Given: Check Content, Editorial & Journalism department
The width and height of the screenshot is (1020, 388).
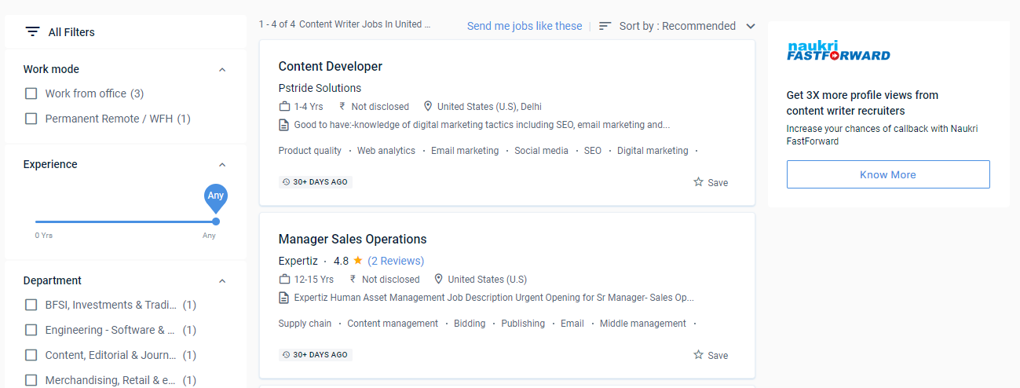Looking at the screenshot, I should pos(31,355).
